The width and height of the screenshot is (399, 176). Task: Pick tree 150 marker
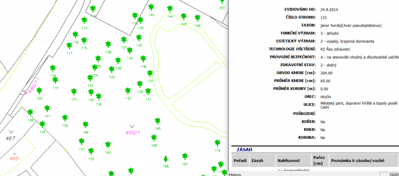65,117
